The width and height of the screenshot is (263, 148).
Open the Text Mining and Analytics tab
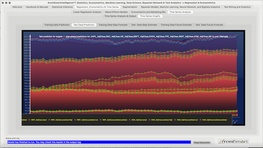pyautogui.click(x=237, y=7)
